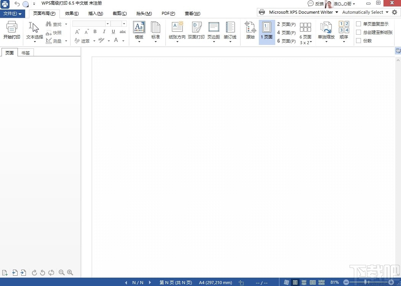The width and height of the screenshot is (401, 286).
Task: Switch to the 书签 sidebar tab
Action: (x=26, y=53)
